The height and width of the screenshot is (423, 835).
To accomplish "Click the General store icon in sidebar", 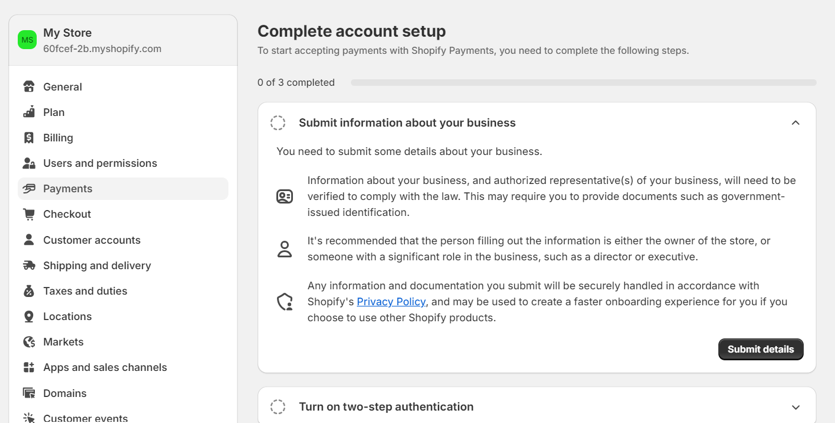I will [x=28, y=87].
